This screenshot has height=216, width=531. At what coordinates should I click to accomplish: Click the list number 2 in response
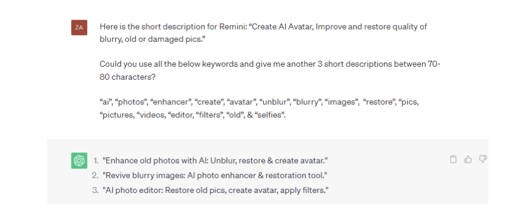pyautogui.click(x=96, y=175)
